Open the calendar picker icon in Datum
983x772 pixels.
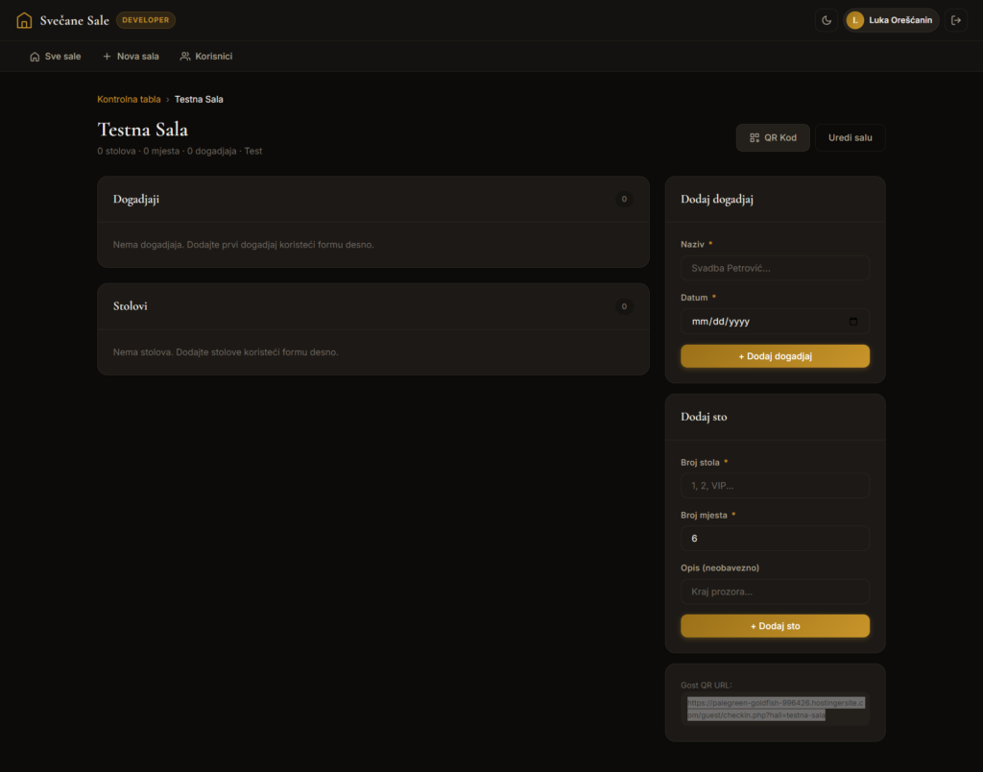tap(853, 321)
